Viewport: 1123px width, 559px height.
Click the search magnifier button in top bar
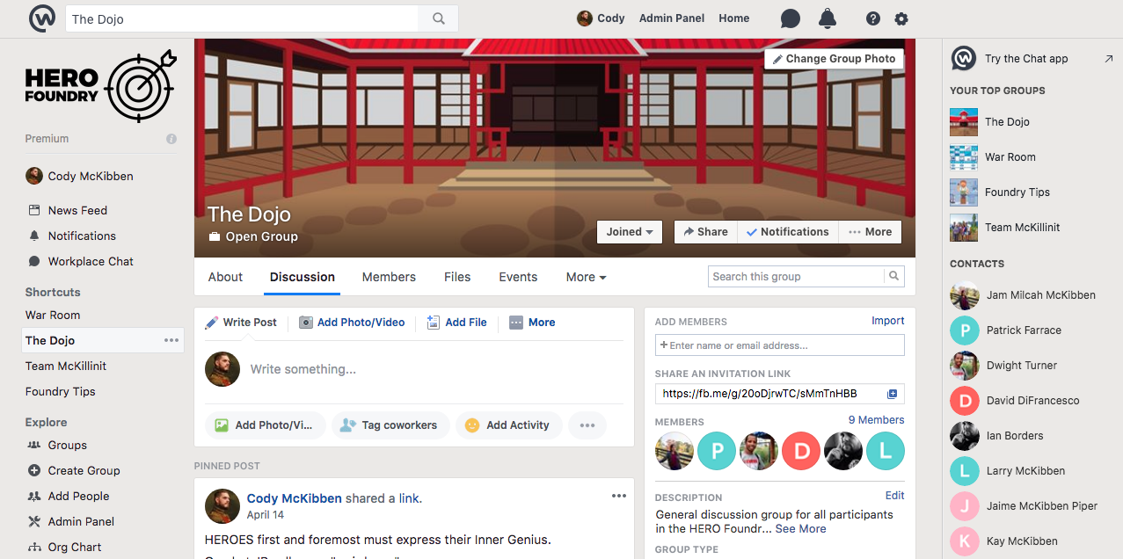(x=438, y=18)
